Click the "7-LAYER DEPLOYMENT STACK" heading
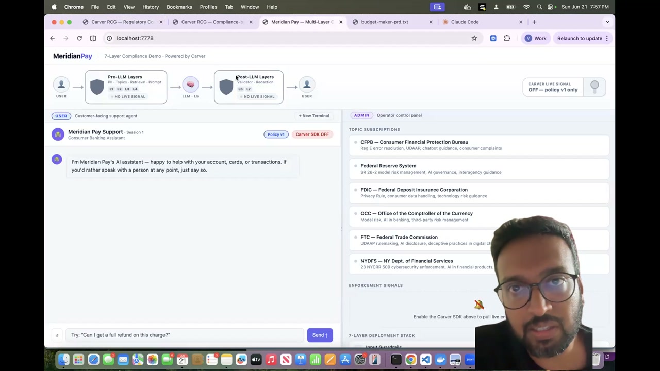660x371 pixels. 382,335
